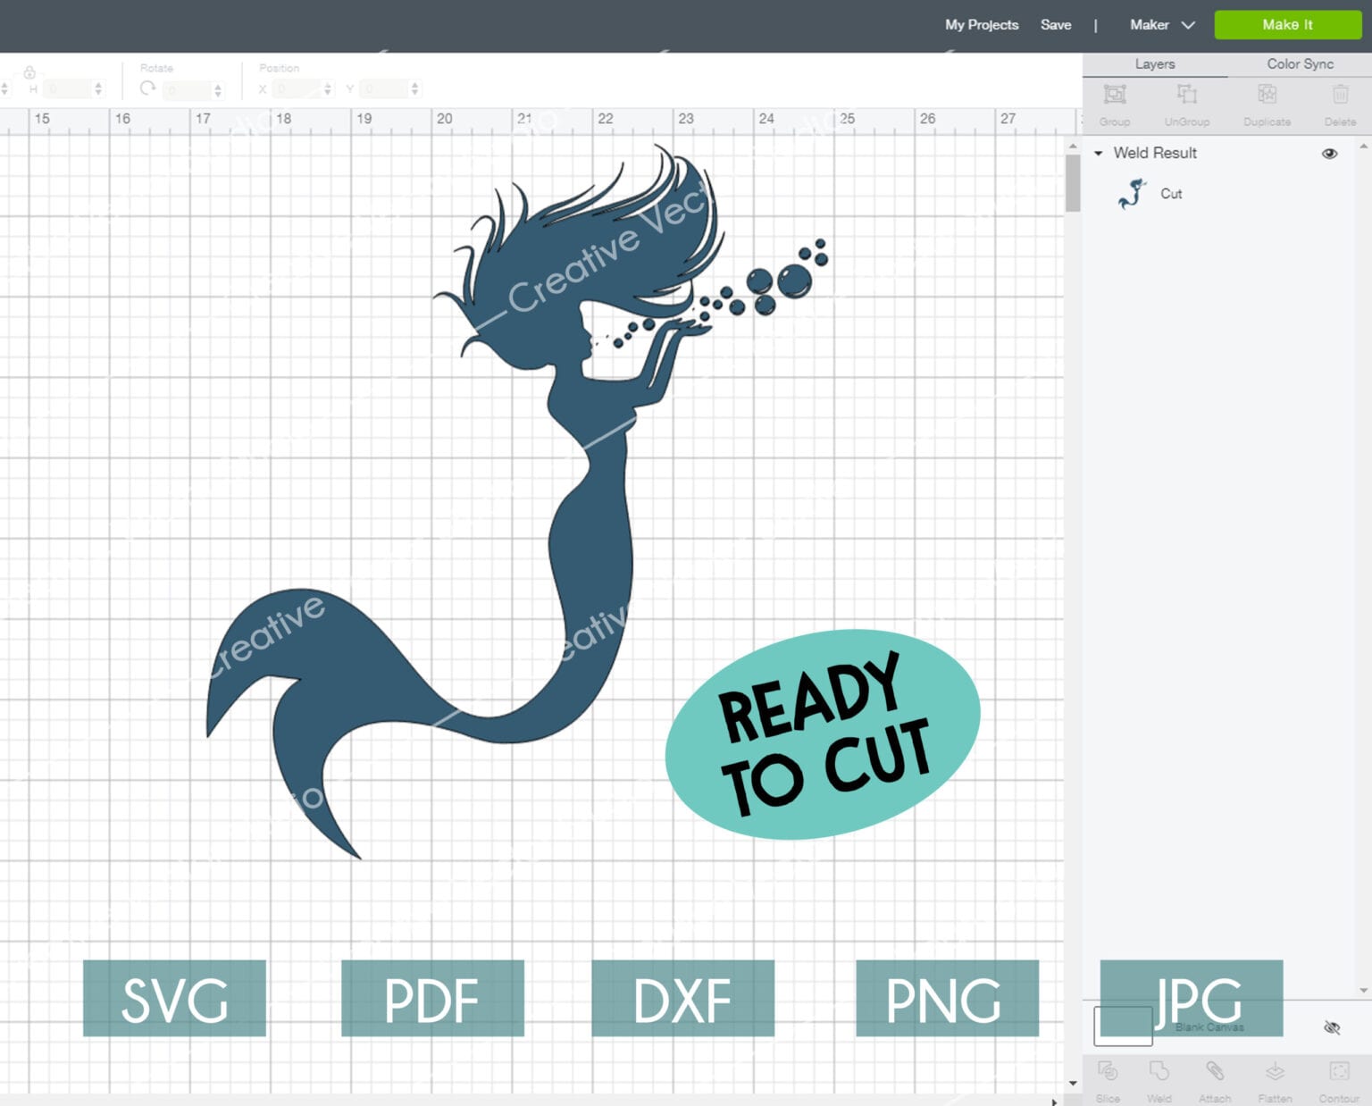Screen dimensions: 1372x1106
Task: Click the canvas scroll up arrow
Action: [x=1073, y=146]
